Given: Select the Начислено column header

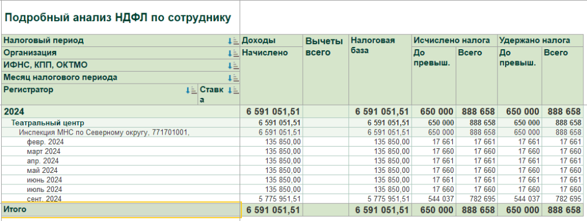Looking at the screenshot, I should (x=271, y=76).
